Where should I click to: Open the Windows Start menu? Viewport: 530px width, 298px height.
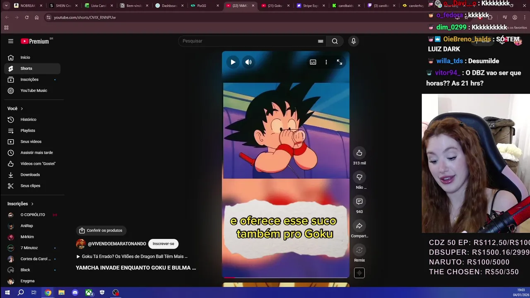7,293
